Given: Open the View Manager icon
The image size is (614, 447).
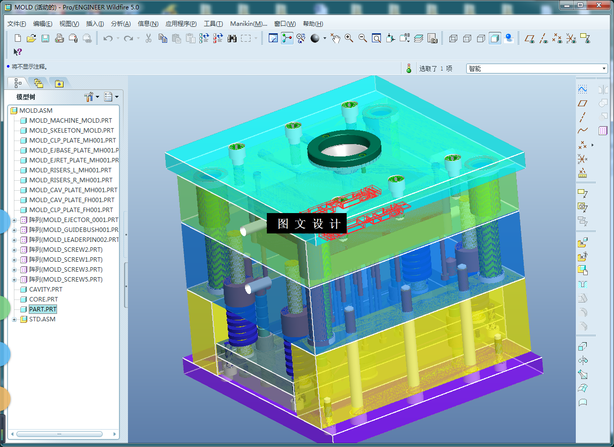Looking at the screenshot, I should [x=432, y=38].
